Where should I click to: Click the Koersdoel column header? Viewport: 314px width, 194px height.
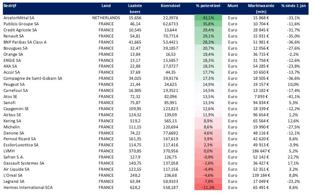click(170, 6)
